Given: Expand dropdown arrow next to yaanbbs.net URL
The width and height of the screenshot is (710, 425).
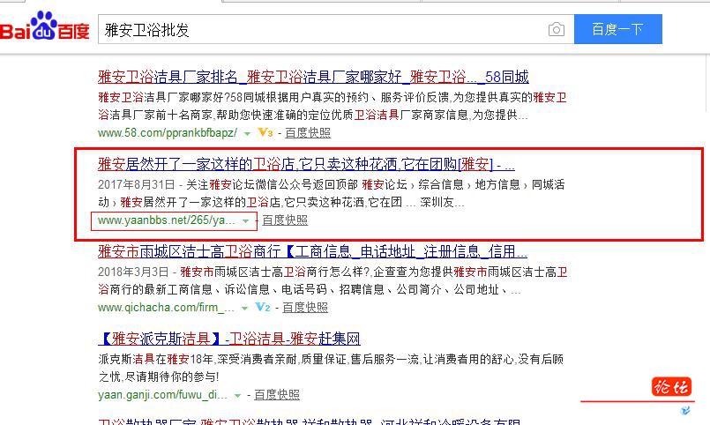Looking at the screenshot, I should pyautogui.click(x=245, y=220).
